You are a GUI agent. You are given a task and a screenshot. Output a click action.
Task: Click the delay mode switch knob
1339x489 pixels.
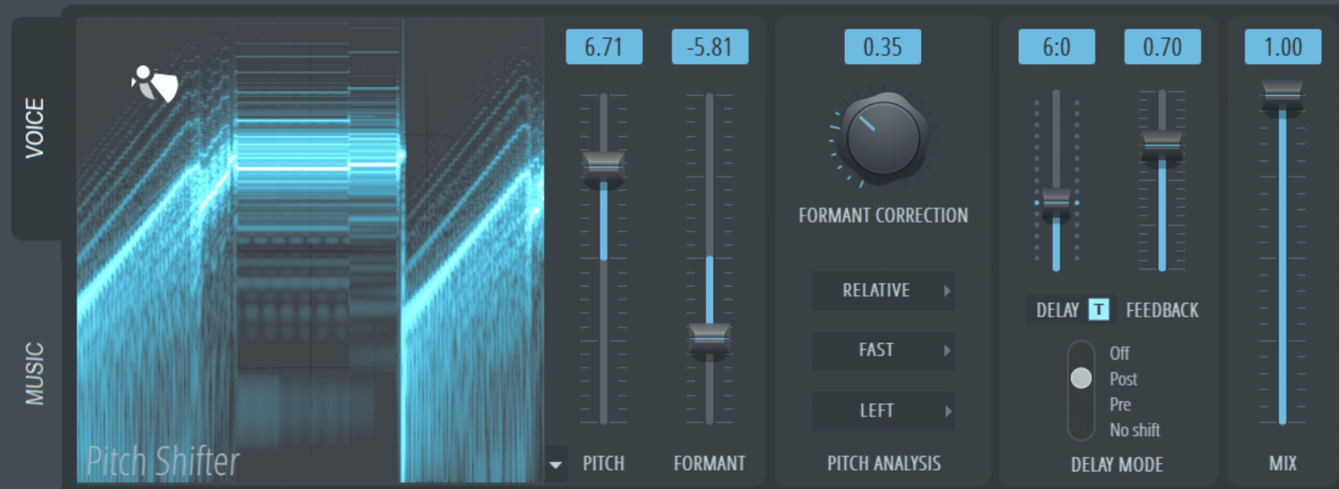[x=1081, y=379]
